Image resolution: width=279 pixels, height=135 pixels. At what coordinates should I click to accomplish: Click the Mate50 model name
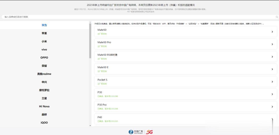[x=102, y=30]
